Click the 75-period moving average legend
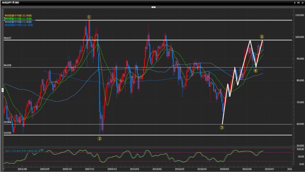The width and height of the screenshot is (305, 172). point(18,22)
